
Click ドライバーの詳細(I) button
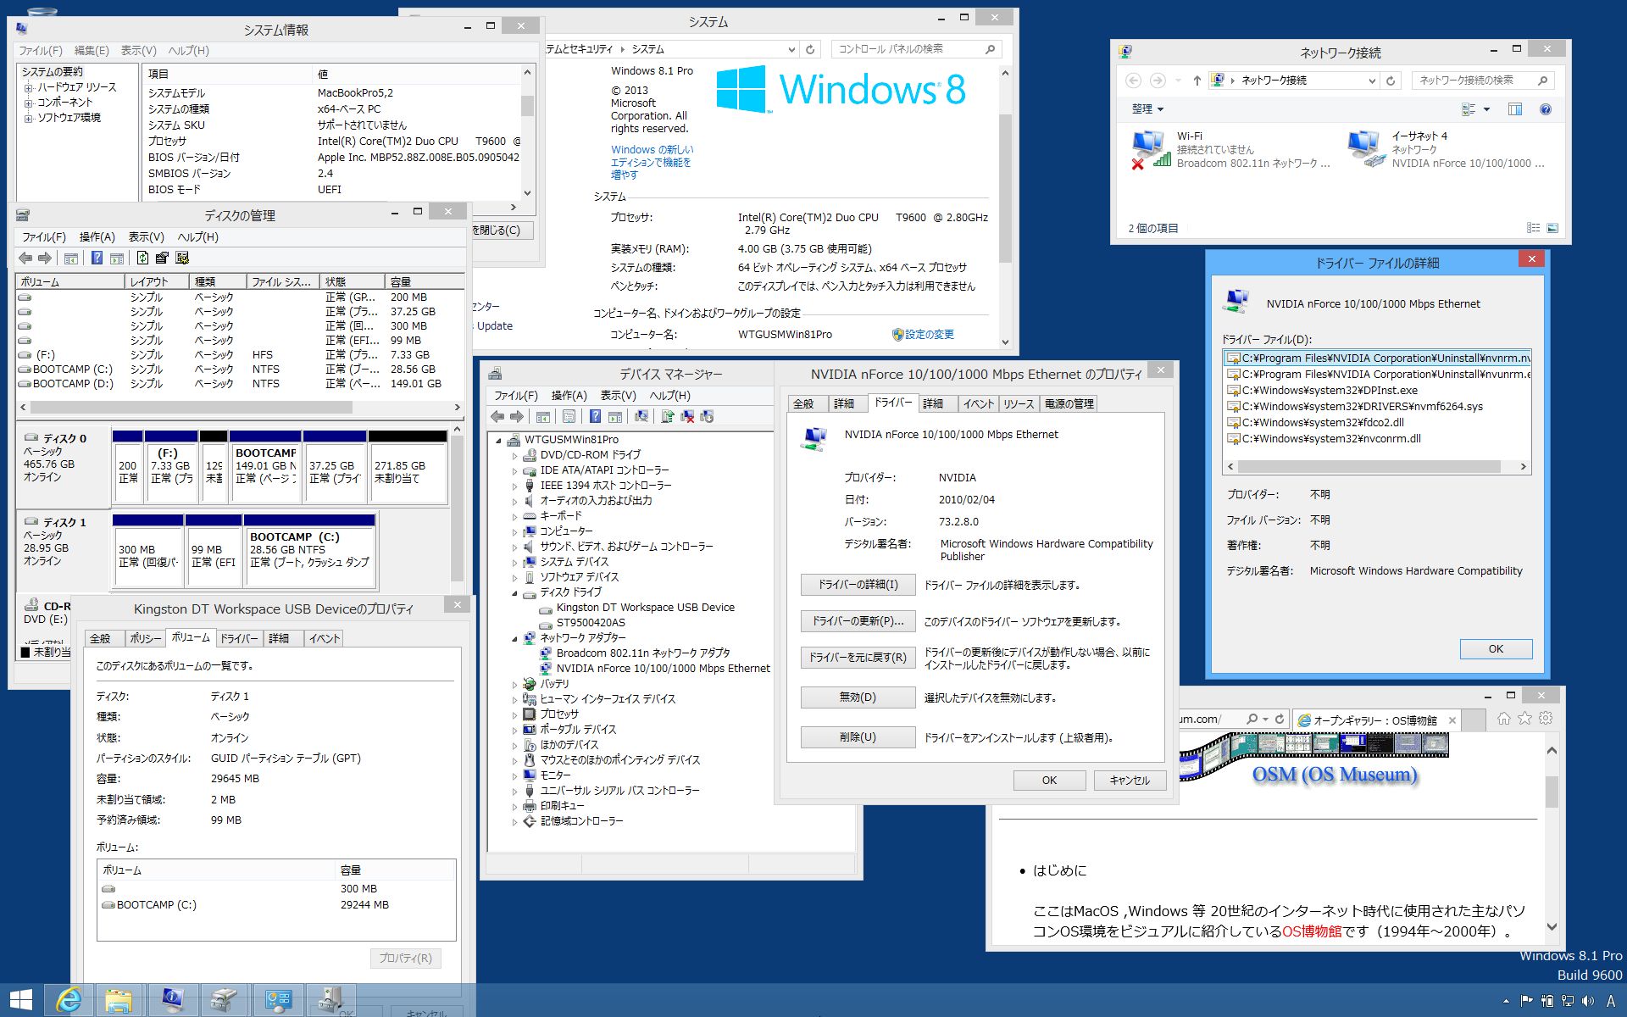[x=858, y=585]
